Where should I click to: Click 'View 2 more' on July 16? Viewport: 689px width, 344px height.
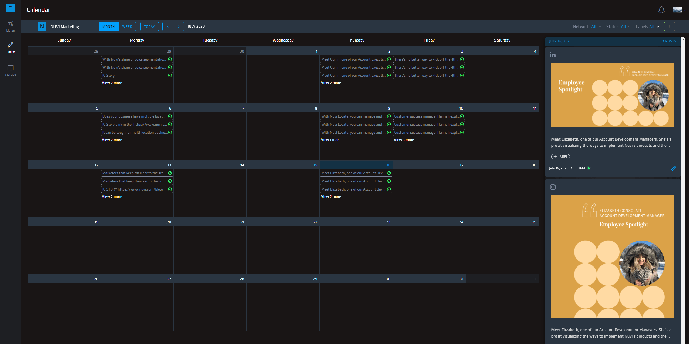(331, 197)
